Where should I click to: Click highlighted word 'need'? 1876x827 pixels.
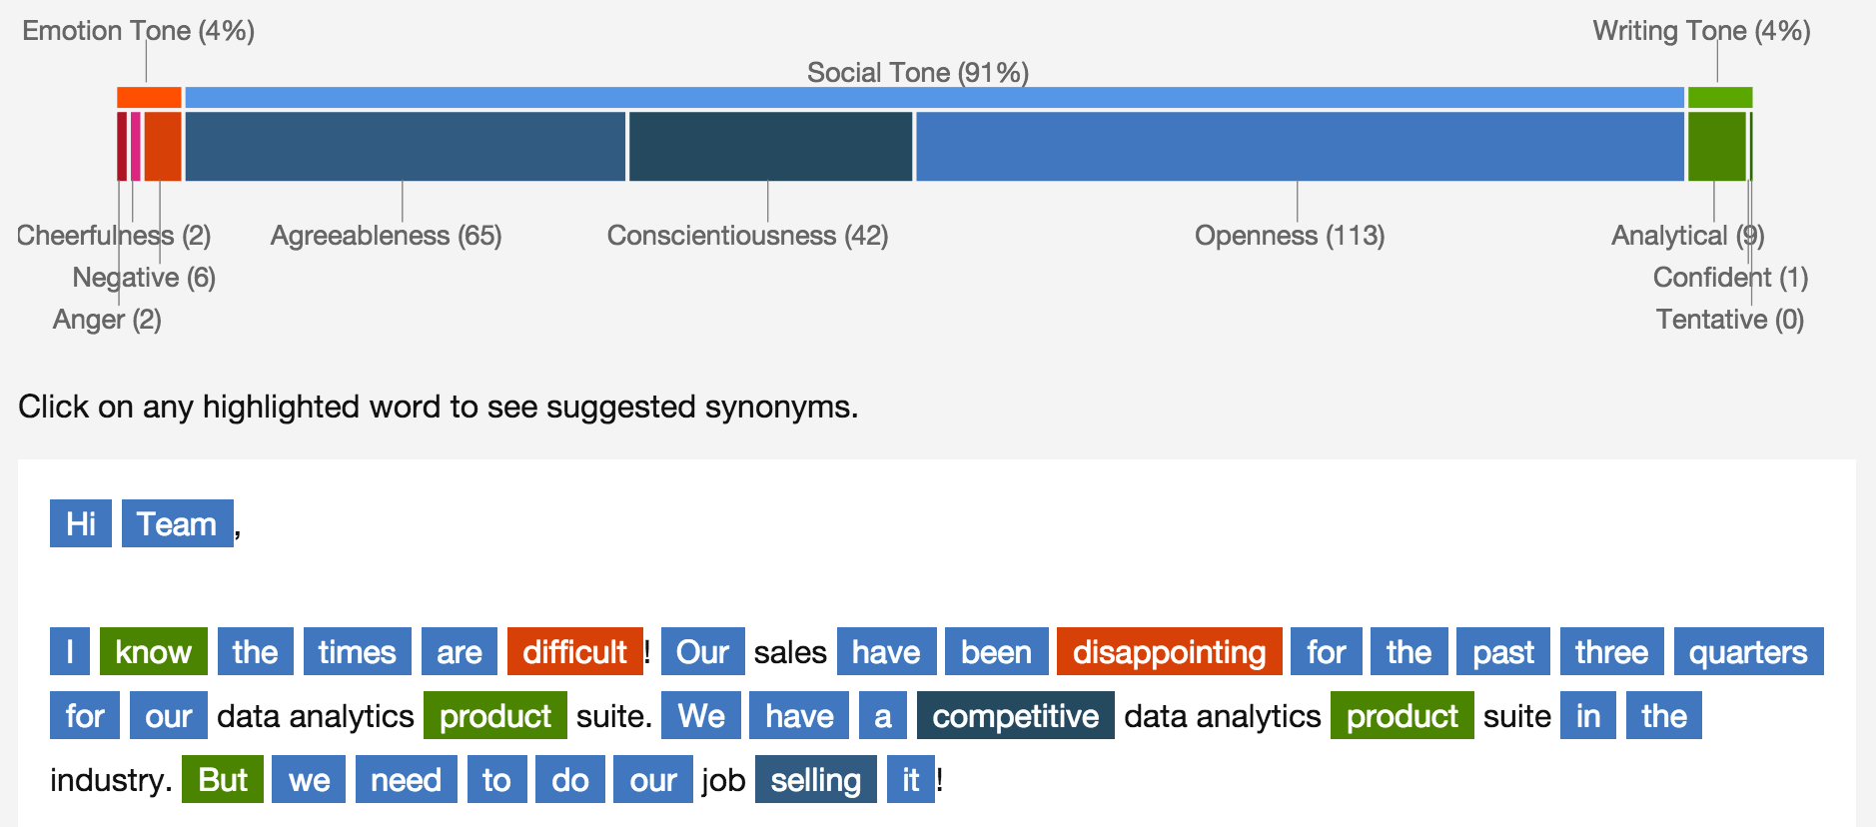[406, 780]
